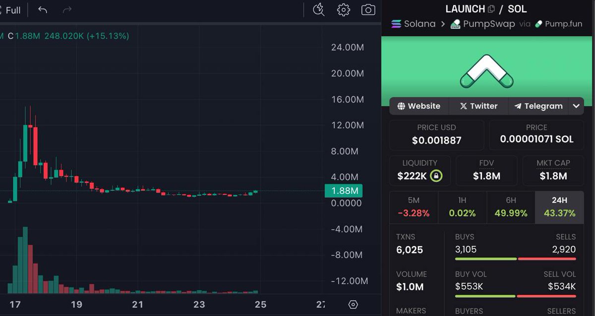Select the 1H timeframe tab
Image resolution: width=595 pixels, height=316 pixels.
tap(462, 207)
